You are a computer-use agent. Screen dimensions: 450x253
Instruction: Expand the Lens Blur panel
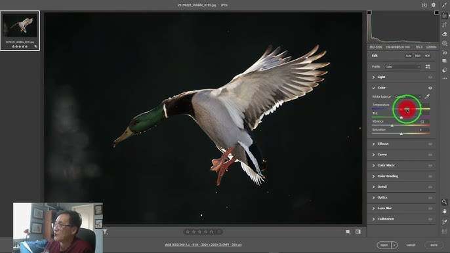click(373, 208)
